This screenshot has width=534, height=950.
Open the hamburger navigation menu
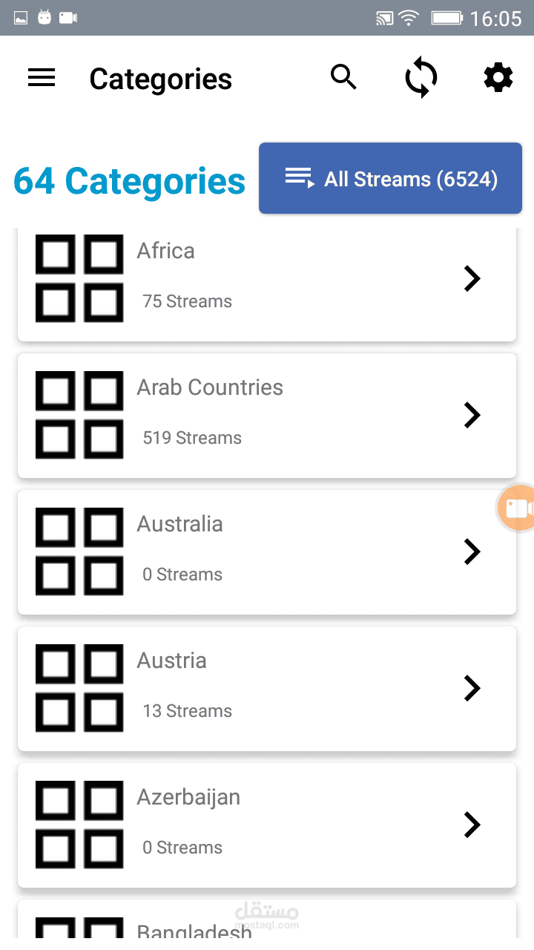tap(42, 78)
